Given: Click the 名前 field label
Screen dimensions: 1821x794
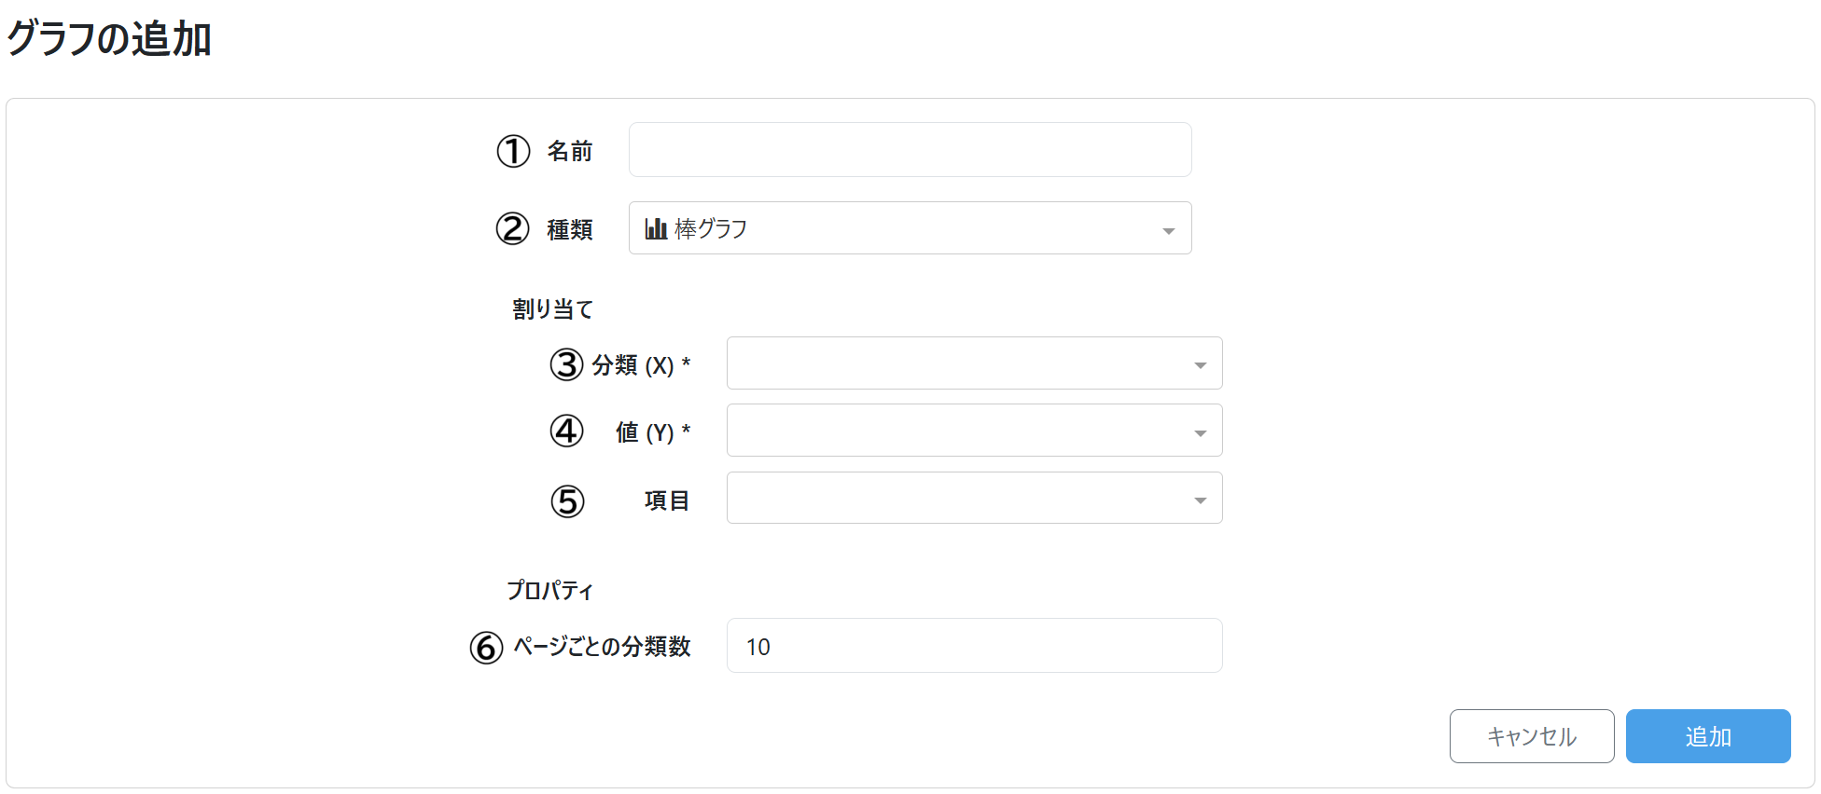Looking at the screenshot, I should coord(570,151).
